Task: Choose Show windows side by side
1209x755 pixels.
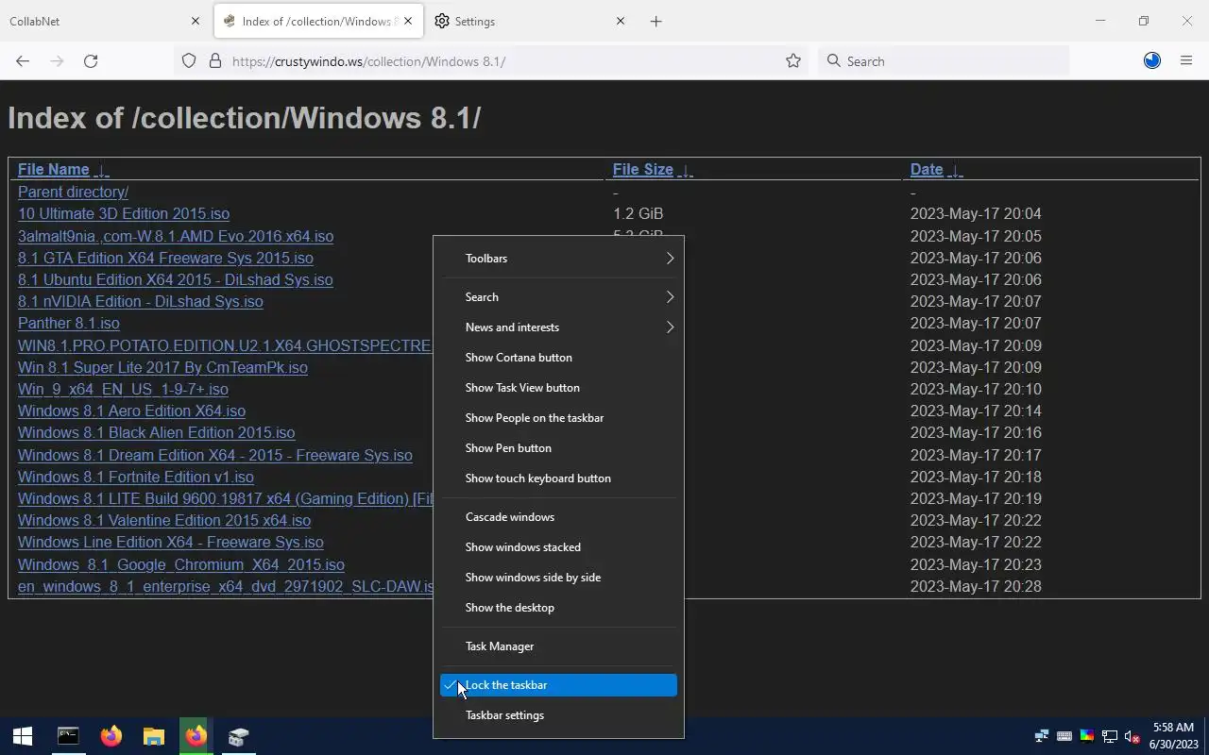Action: pos(559,578)
